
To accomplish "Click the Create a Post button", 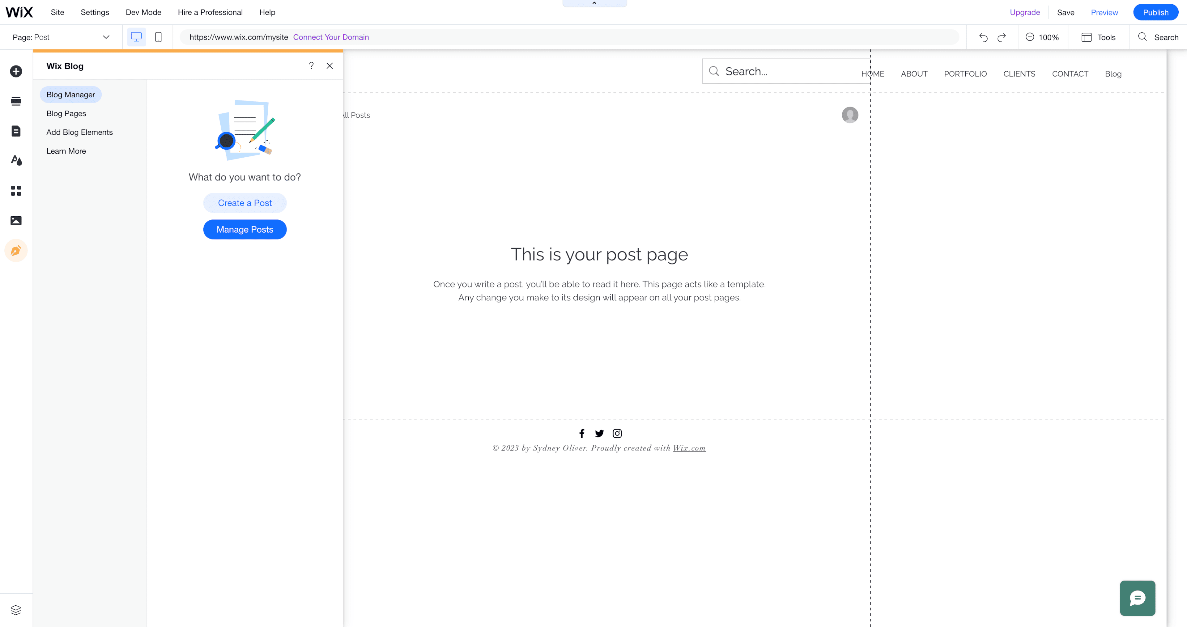I will coord(245,203).
